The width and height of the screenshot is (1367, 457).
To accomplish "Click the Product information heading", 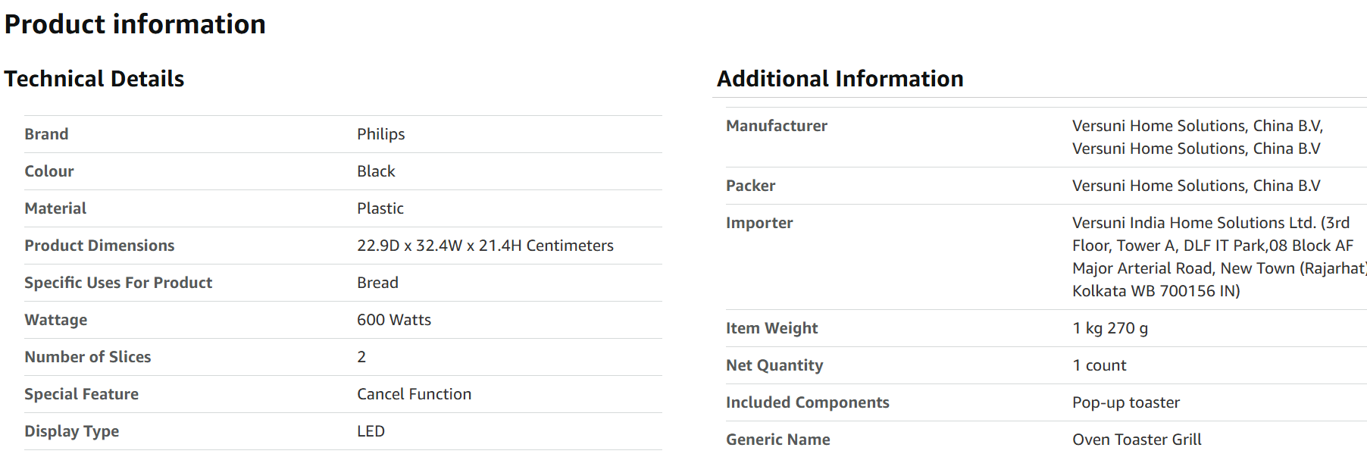I will (x=135, y=24).
